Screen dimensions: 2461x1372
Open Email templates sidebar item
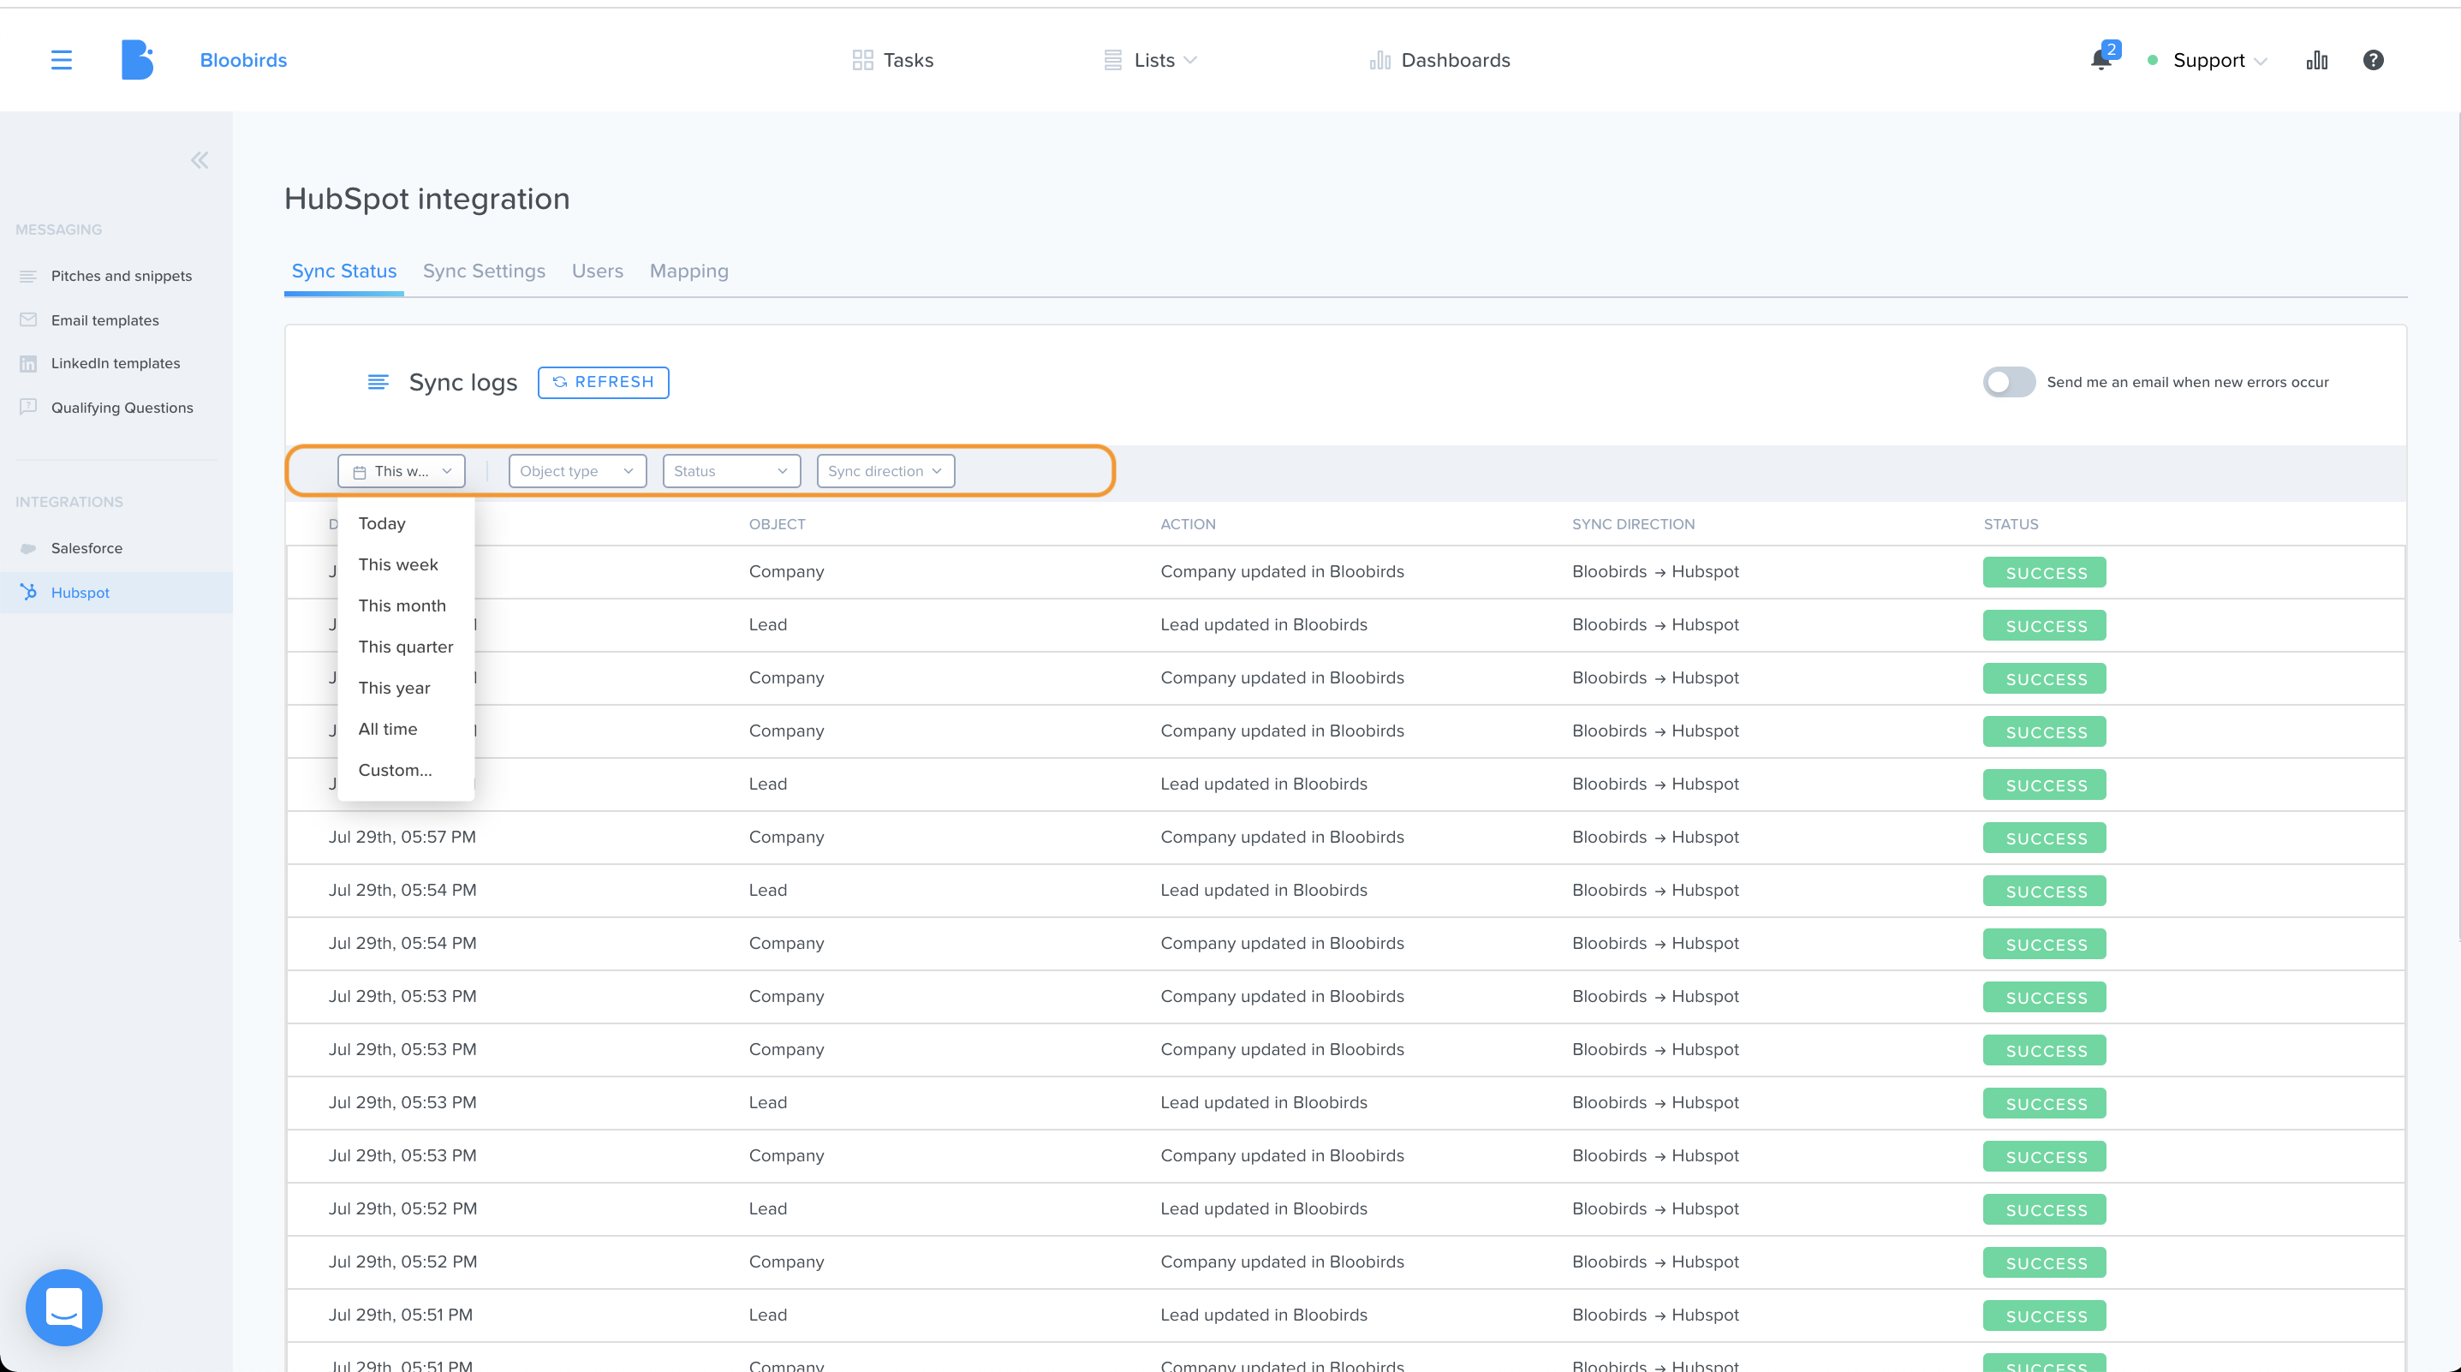[x=105, y=320]
